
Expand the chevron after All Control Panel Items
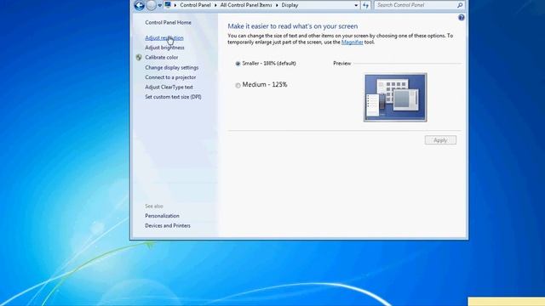(x=277, y=5)
